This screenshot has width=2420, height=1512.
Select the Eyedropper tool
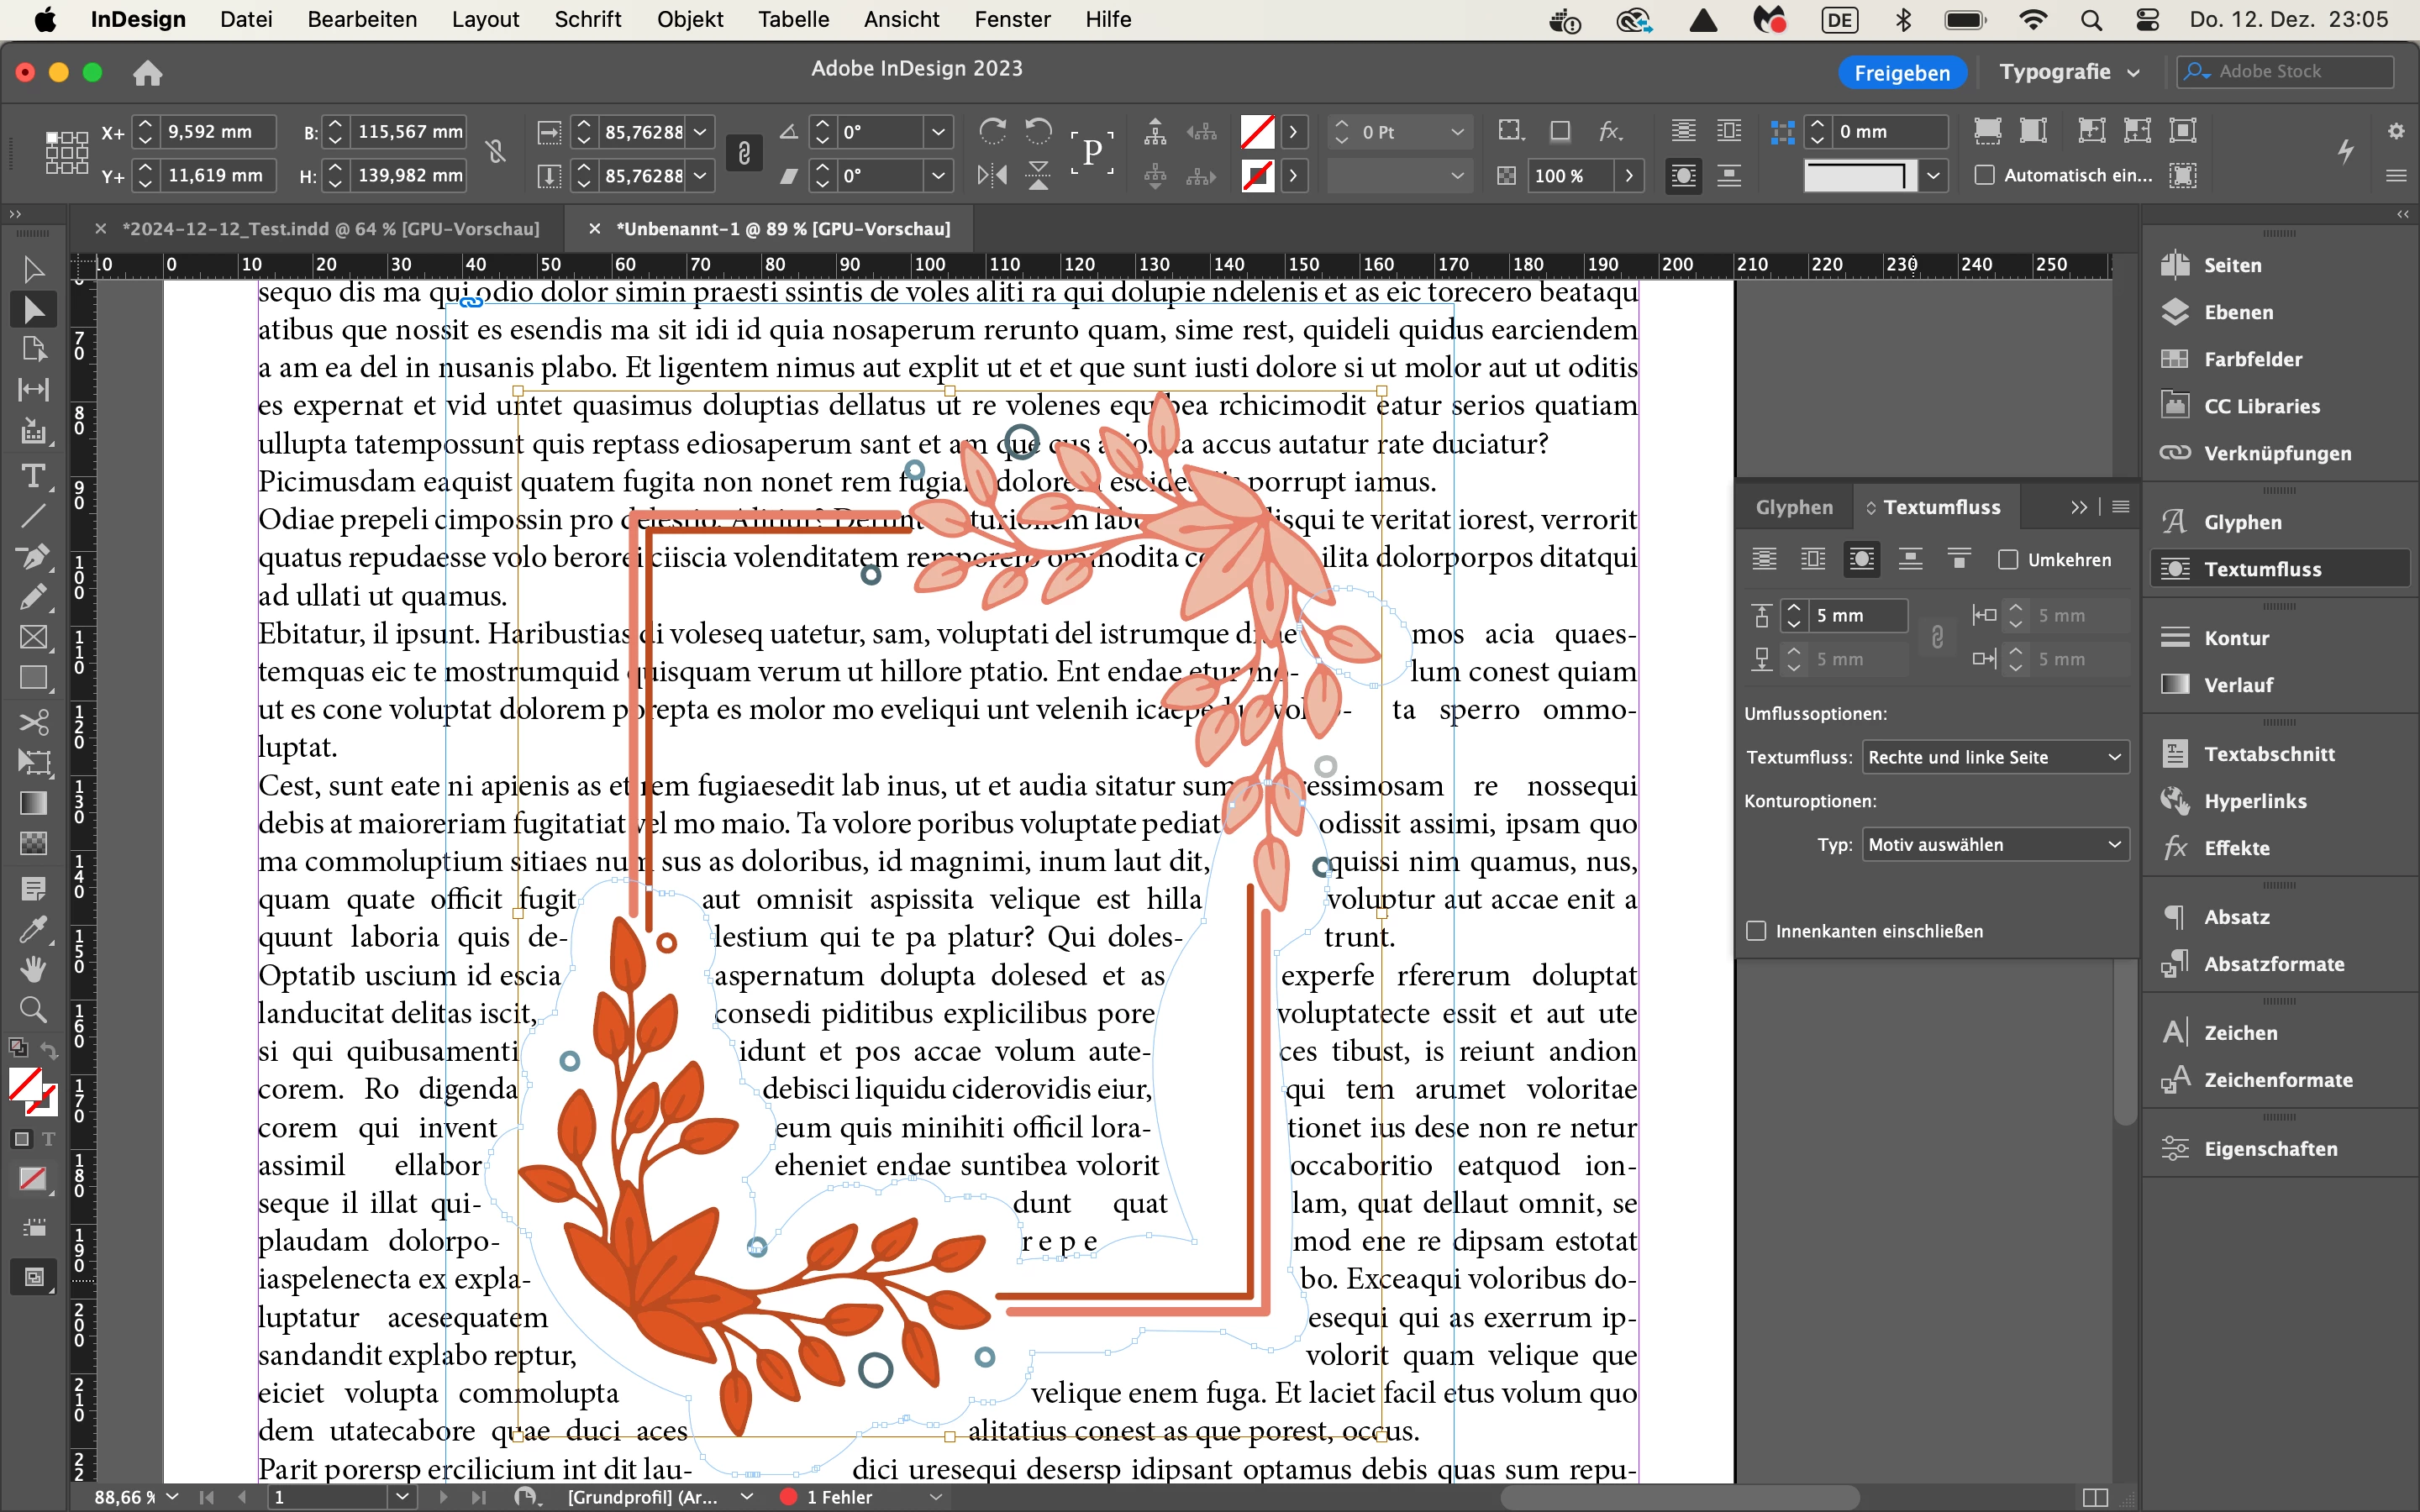point(33,930)
